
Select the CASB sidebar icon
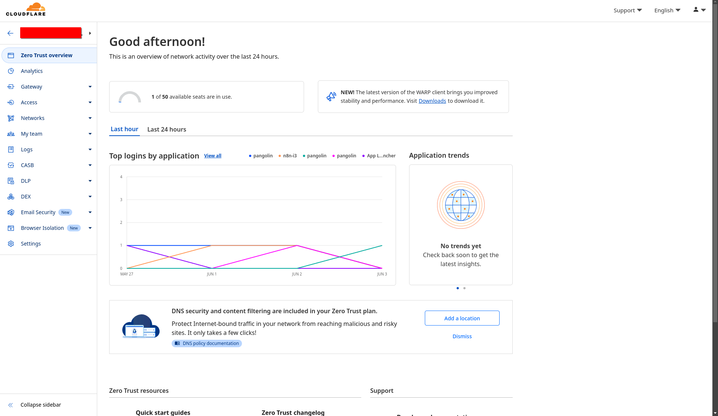11,165
